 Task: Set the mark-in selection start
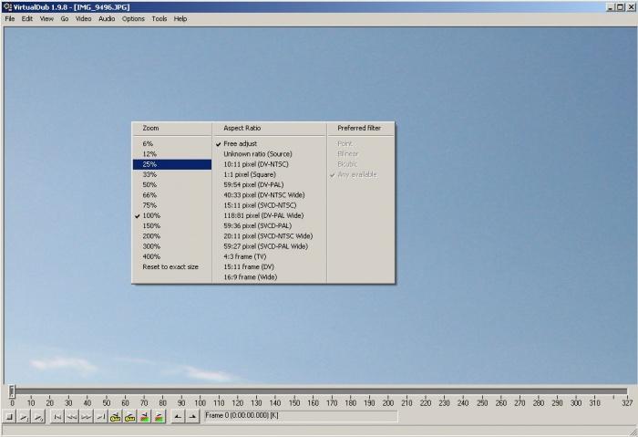pyautogui.click(x=179, y=417)
